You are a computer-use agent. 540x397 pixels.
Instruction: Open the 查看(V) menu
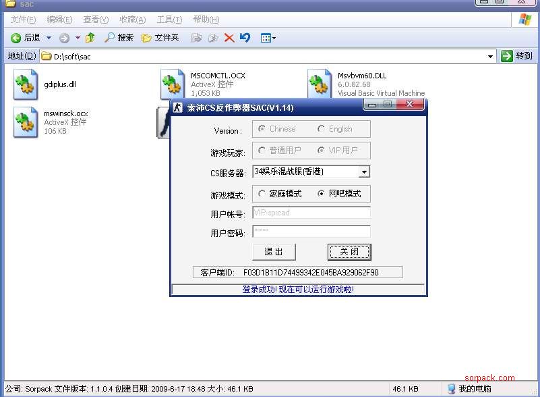click(96, 20)
